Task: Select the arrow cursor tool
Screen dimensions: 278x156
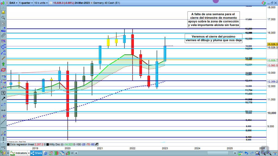Action: 3,24
